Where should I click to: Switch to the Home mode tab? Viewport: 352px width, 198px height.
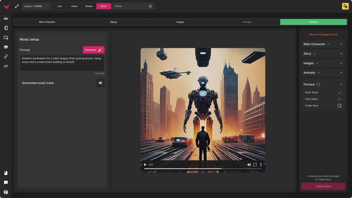point(74,6)
